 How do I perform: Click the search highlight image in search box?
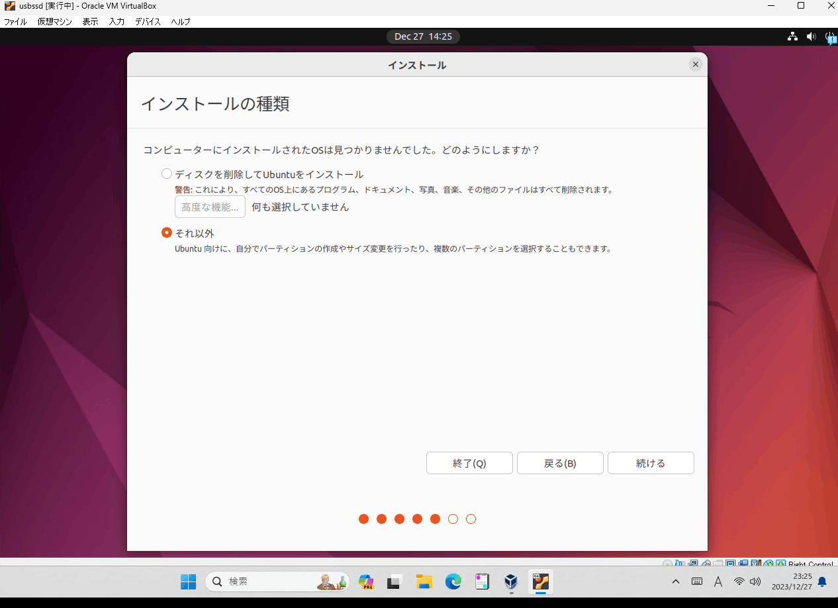tap(332, 582)
